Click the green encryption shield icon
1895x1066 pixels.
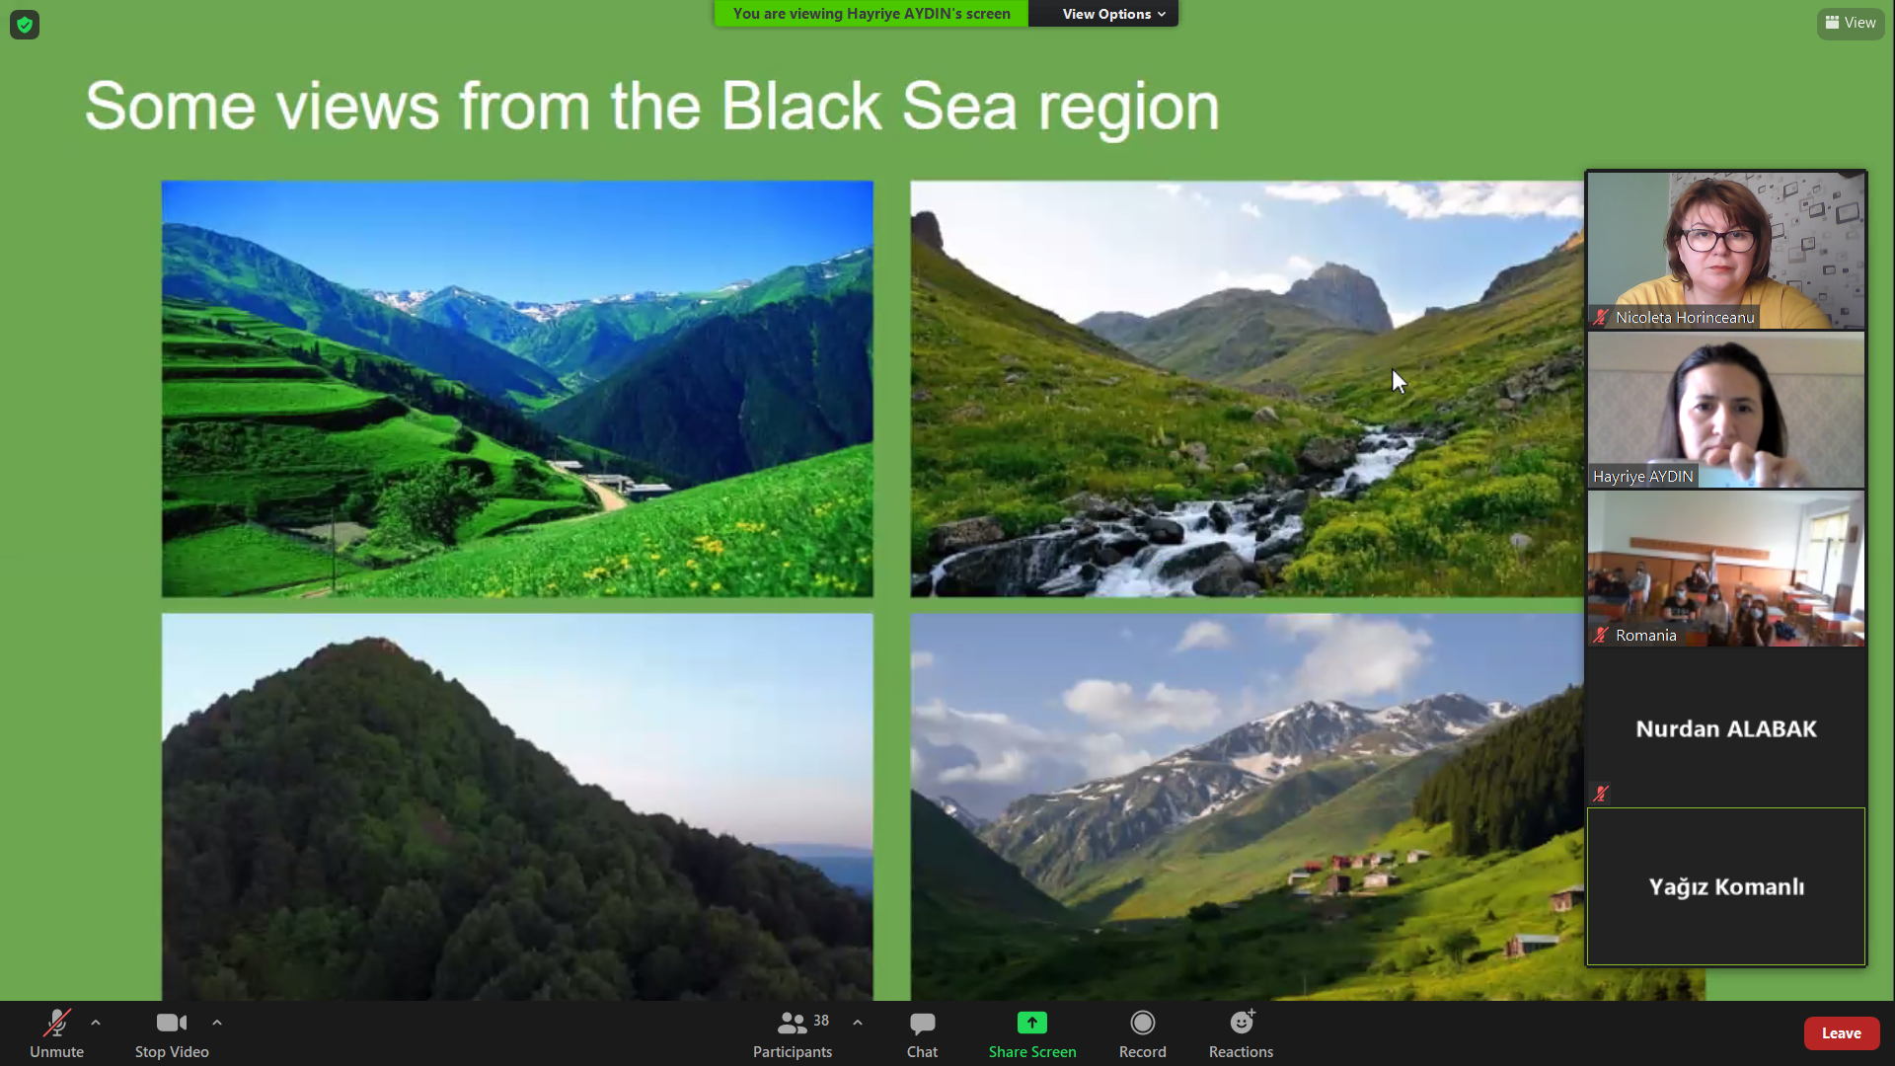25,25
